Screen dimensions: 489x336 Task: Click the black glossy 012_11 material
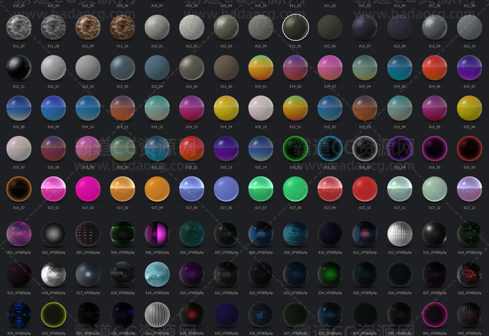coord(19,68)
